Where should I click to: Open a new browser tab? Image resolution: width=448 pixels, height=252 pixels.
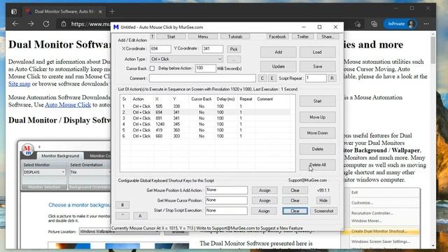[112, 11]
